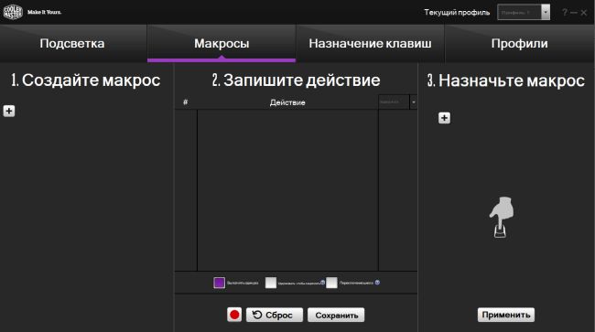The height and width of the screenshot is (332, 595).
Task: Open help with the question mark icon
Action: (x=565, y=13)
